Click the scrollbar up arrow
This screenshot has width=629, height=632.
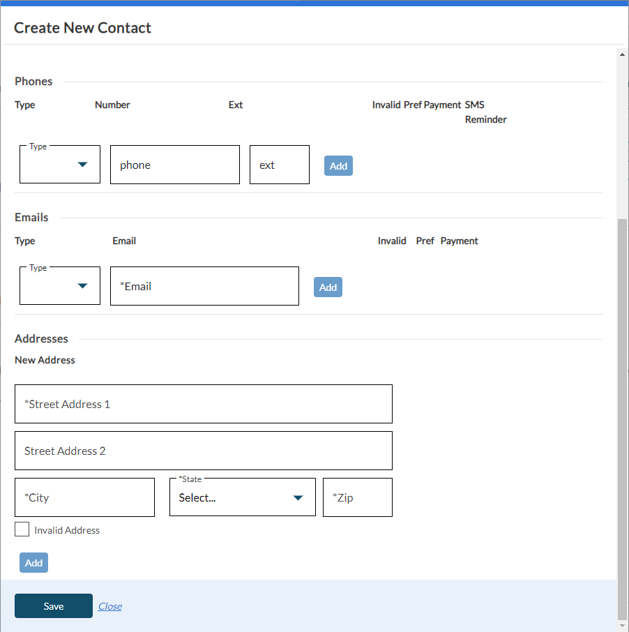[623, 54]
